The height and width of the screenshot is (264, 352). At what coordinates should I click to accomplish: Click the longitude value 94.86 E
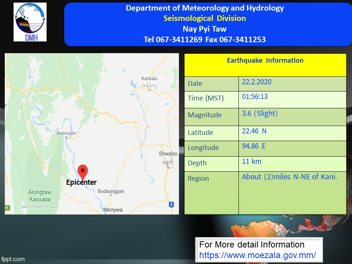point(254,146)
